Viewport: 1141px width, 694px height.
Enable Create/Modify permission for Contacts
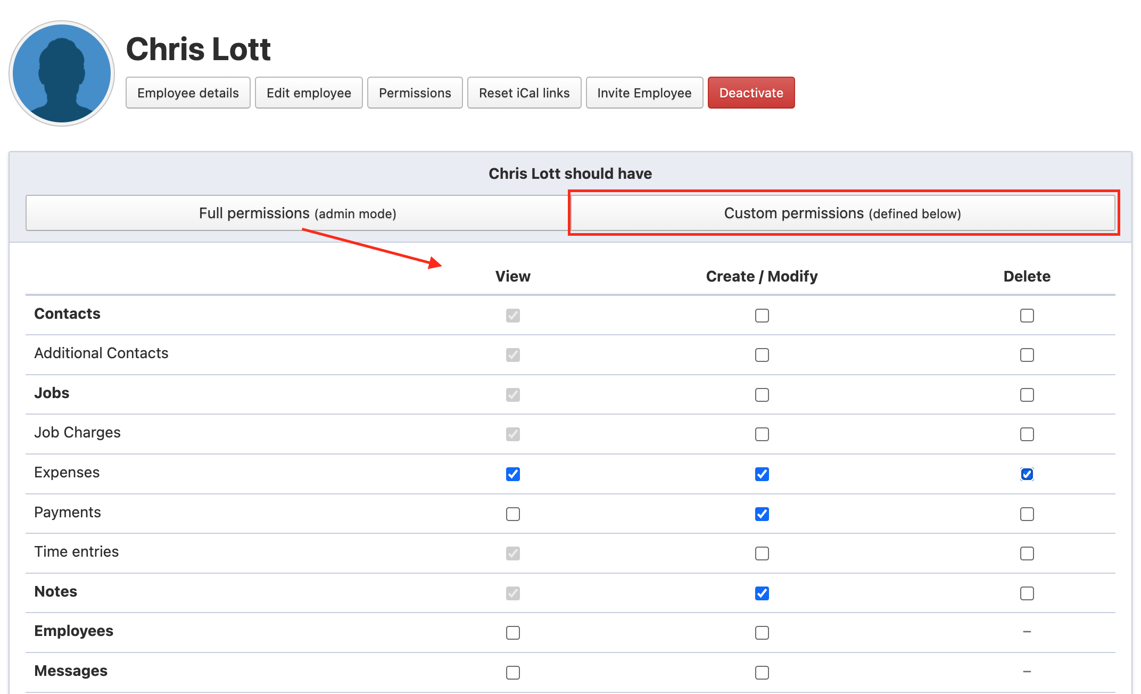[x=762, y=316]
